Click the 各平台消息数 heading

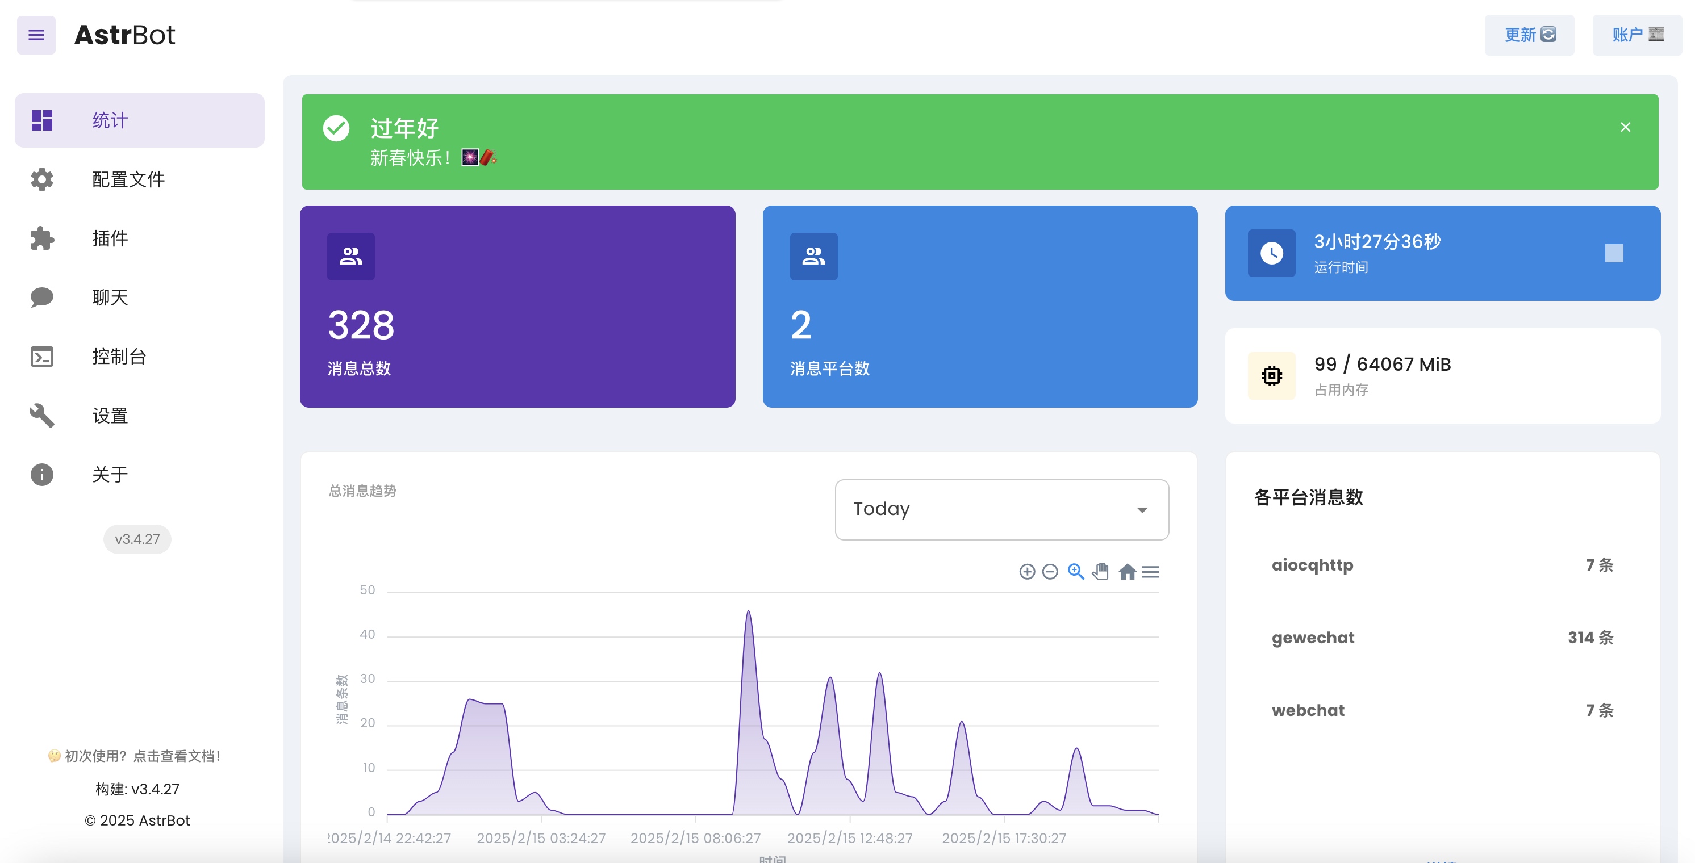pos(1308,497)
